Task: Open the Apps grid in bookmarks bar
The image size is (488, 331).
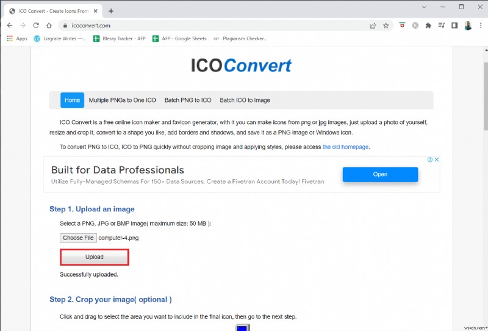Action: coord(17,38)
